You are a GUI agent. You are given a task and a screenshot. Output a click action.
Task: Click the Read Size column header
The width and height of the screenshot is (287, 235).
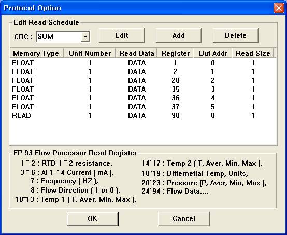click(x=253, y=53)
